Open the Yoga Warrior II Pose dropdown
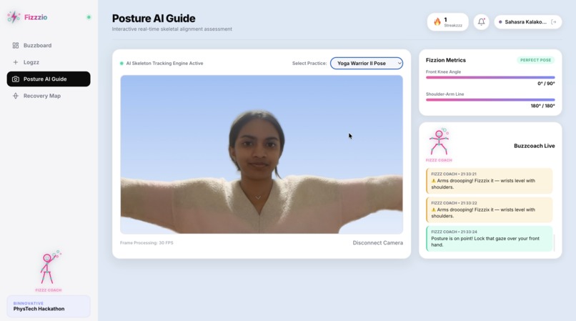The image size is (576, 321). [366, 63]
